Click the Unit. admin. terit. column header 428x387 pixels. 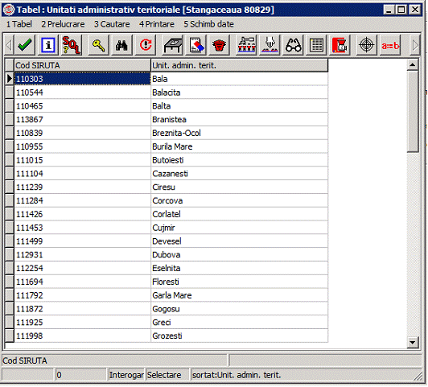coord(240,65)
